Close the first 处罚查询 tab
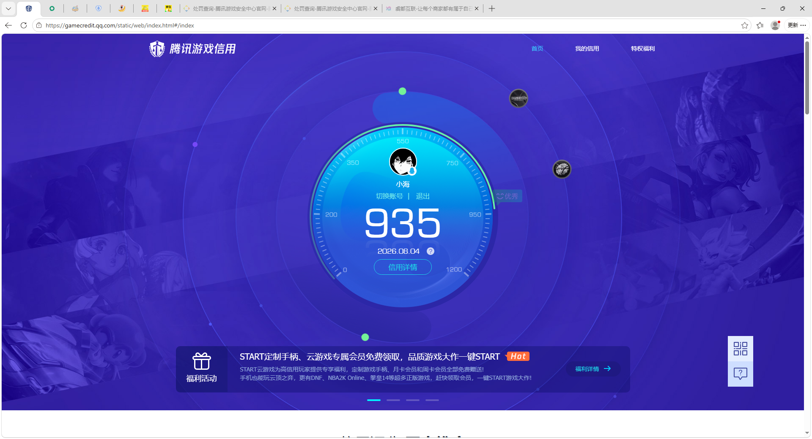Image resolution: width=812 pixels, height=439 pixels. coord(274,8)
